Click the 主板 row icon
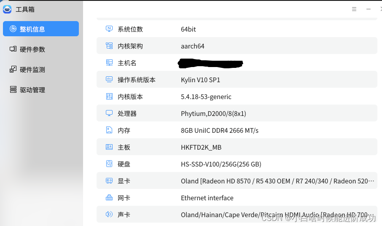This screenshot has width=382, height=226. [x=109, y=147]
